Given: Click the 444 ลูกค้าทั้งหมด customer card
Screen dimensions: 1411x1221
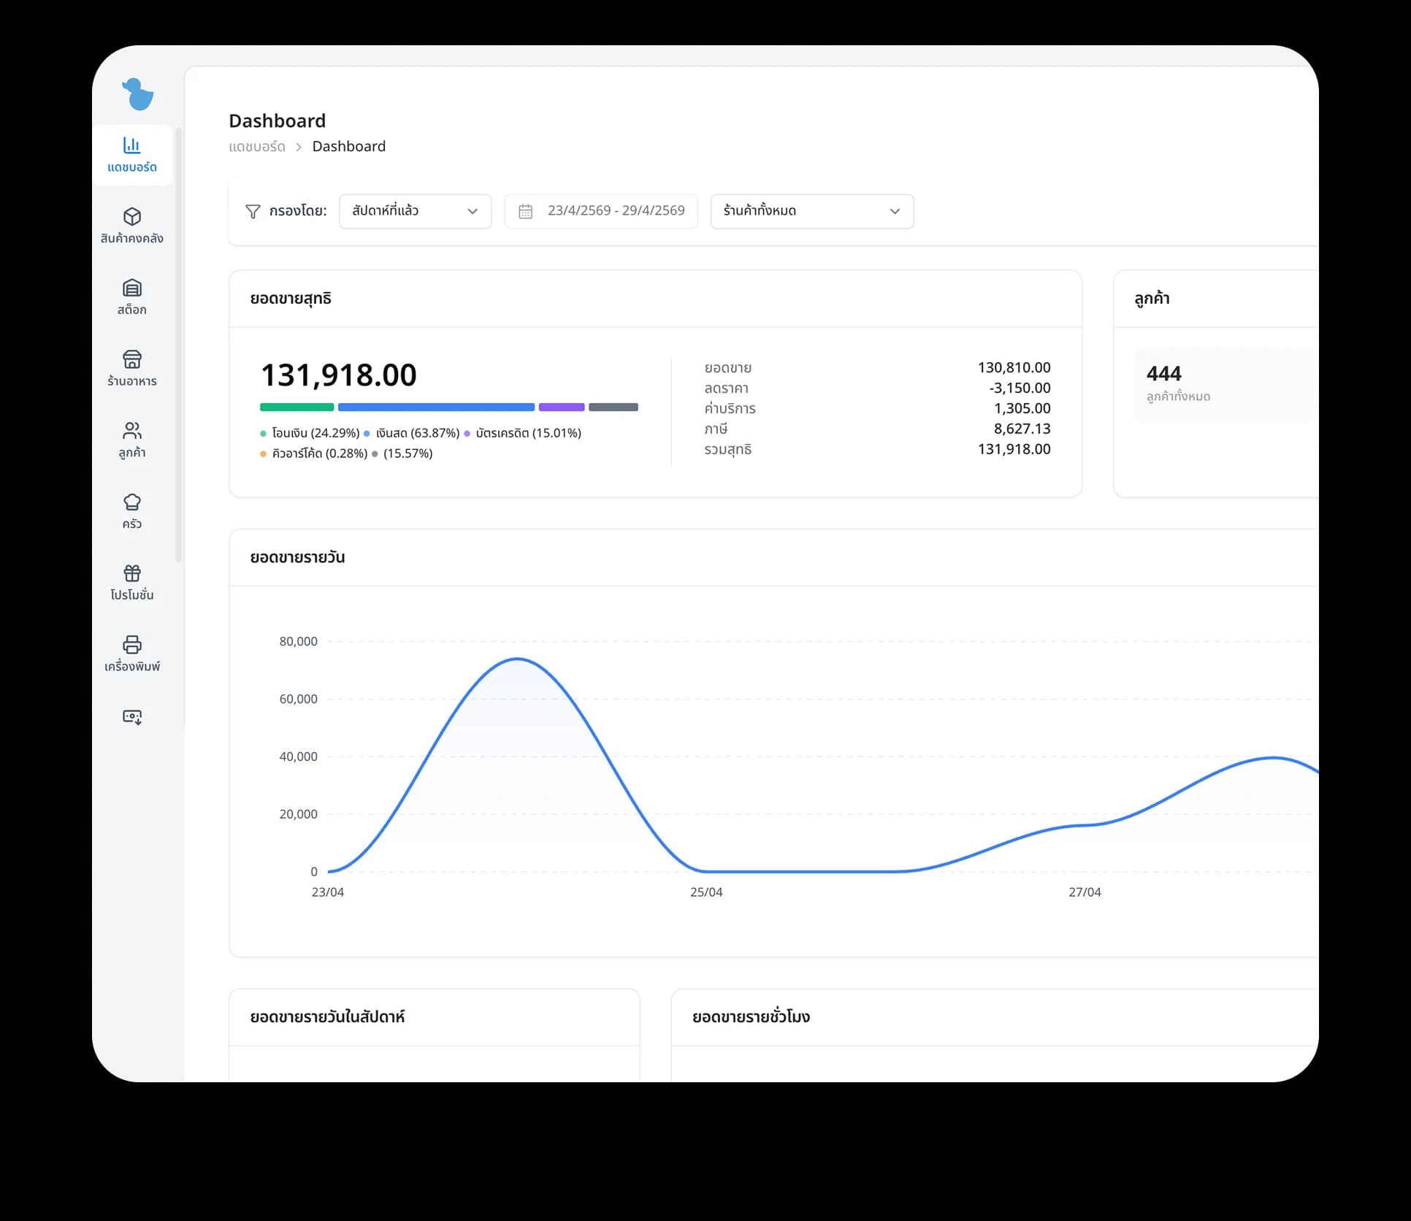Looking at the screenshot, I should (1225, 384).
